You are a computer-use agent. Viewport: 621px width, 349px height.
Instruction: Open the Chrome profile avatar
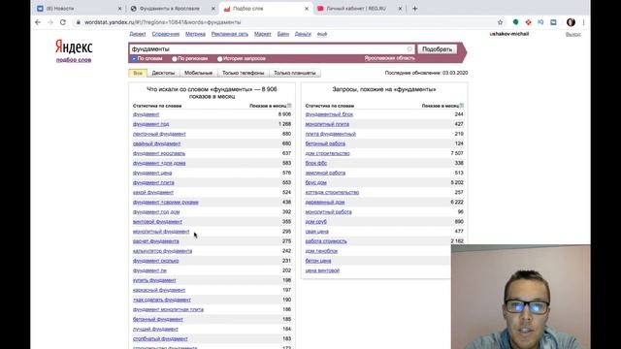(x=571, y=22)
